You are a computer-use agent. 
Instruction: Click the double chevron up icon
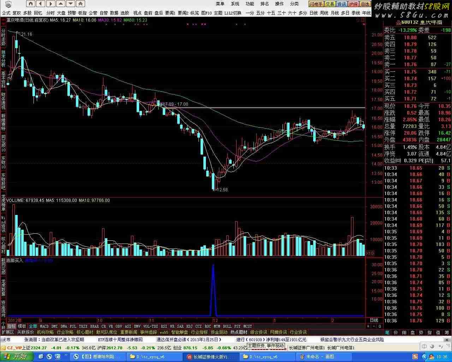pyautogui.click(x=81, y=4)
